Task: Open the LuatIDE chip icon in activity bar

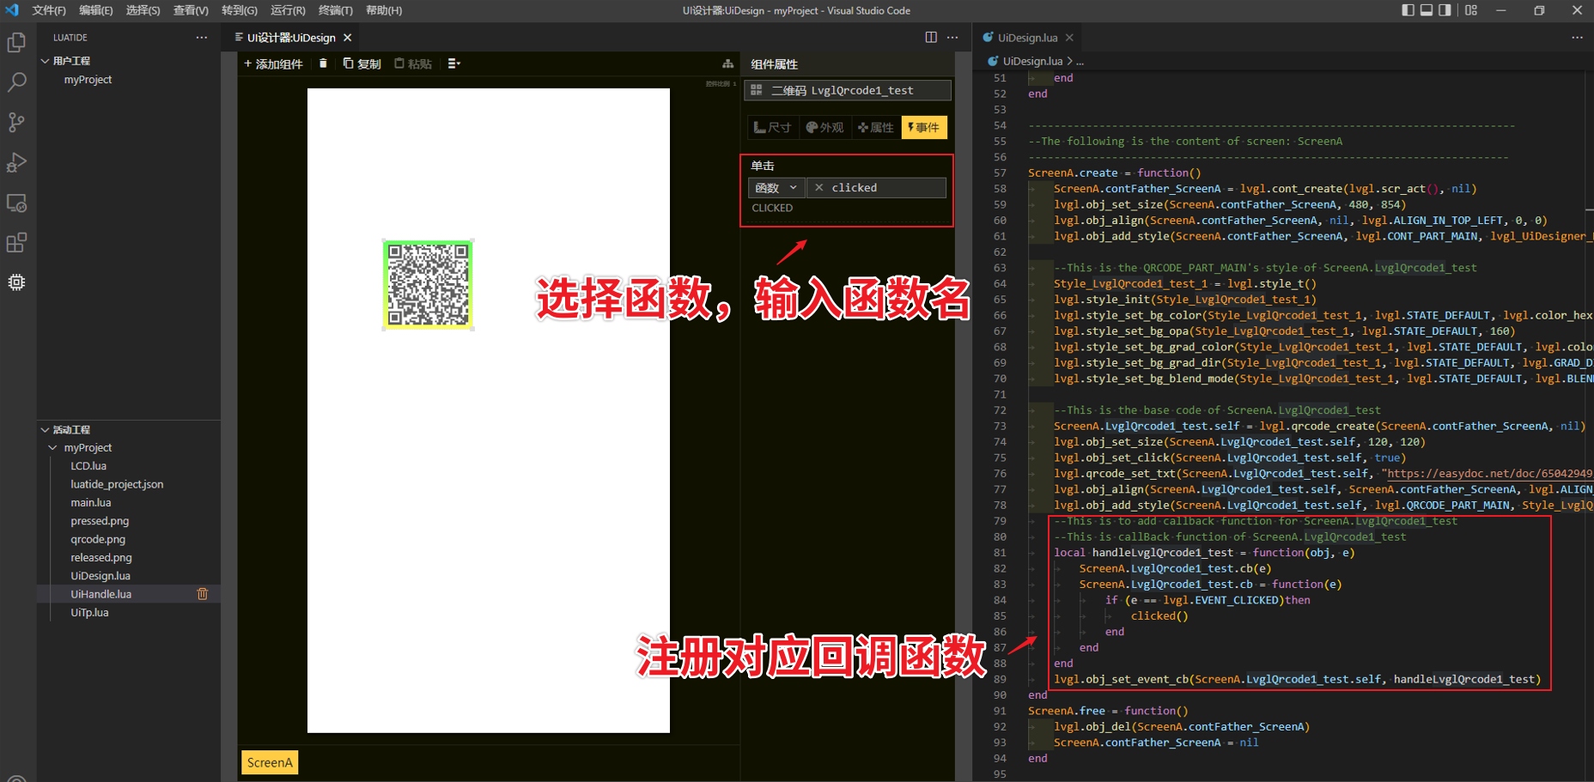Action: coord(16,282)
